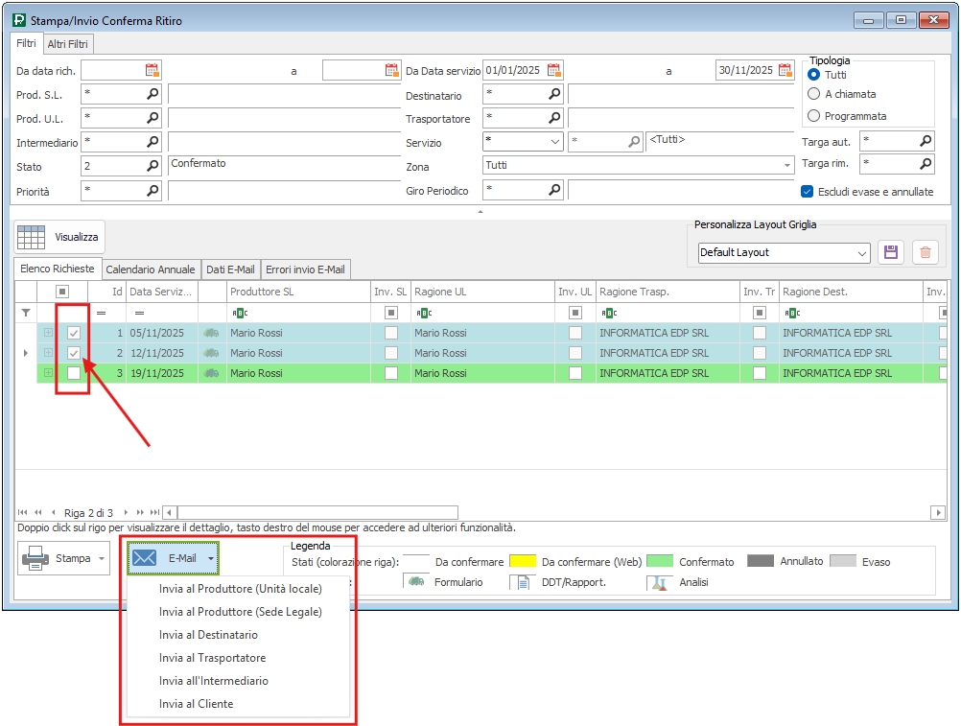Click the 'Invia al Trasportatore' menu entry
Image resolution: width=961 pixels, height=726 pixels.
click(212, 658)
